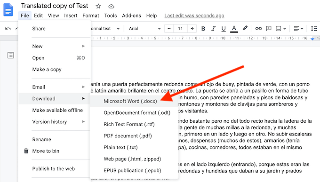Insert an image from the toolbar

click(x=279, y=29)
